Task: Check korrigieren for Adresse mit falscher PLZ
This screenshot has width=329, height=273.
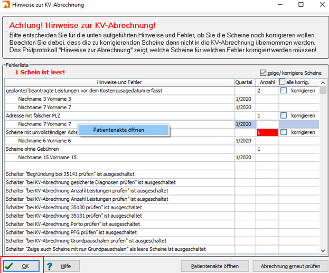Action: pyautogui.click(x=284, y=115)
